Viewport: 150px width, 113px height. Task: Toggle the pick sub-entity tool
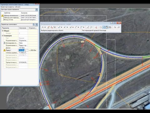[x=104, y=27]
